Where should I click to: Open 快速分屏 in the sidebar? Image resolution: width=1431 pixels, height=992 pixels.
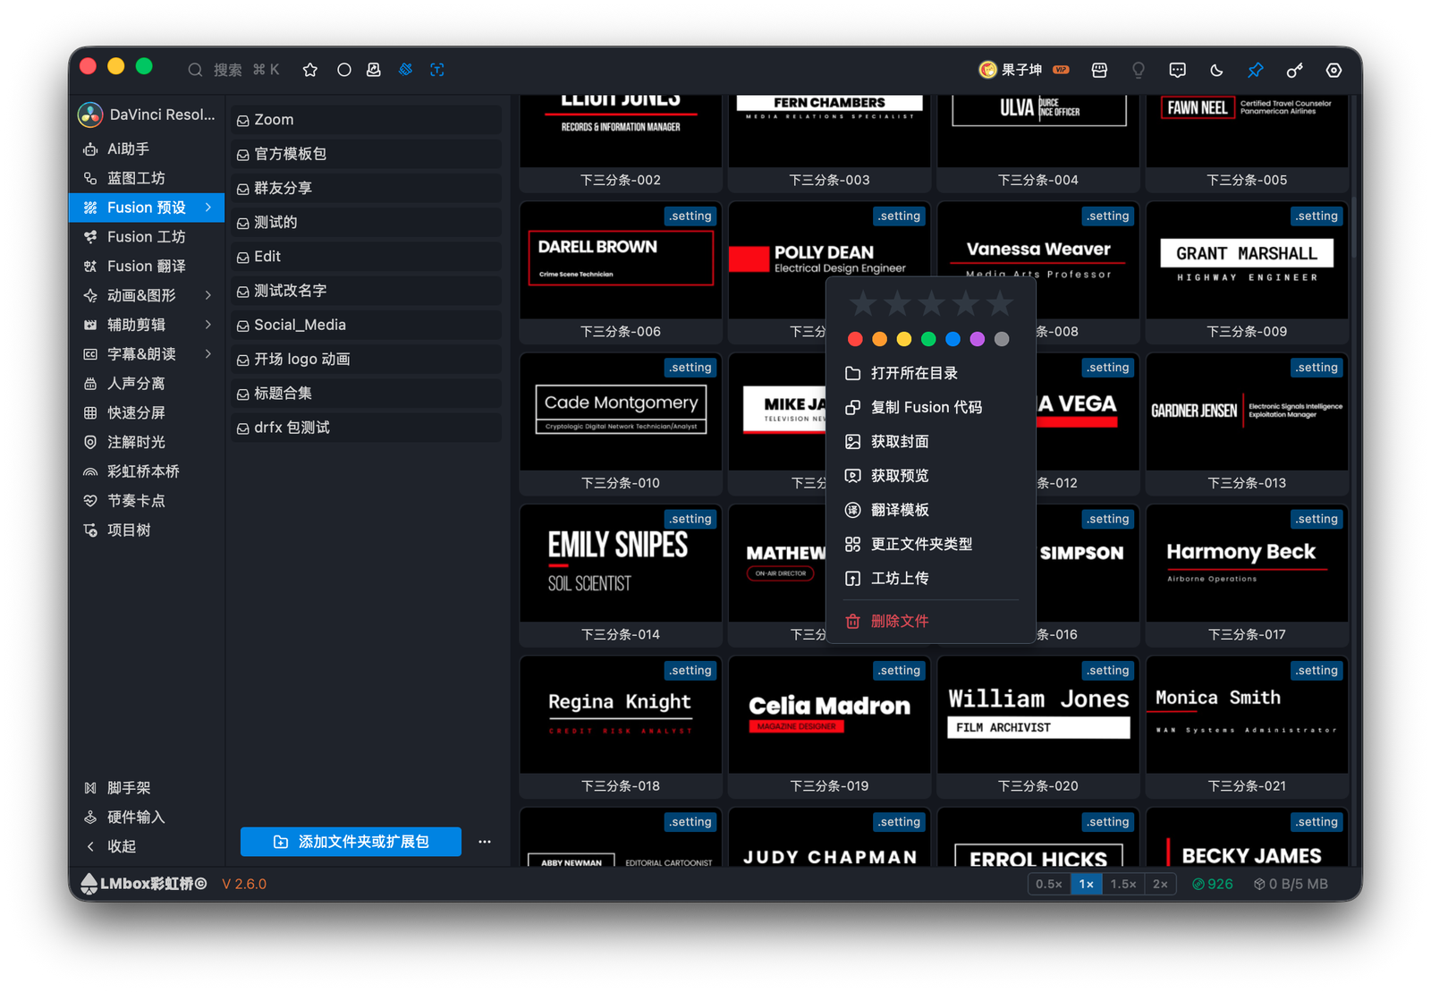pos(147,412)
